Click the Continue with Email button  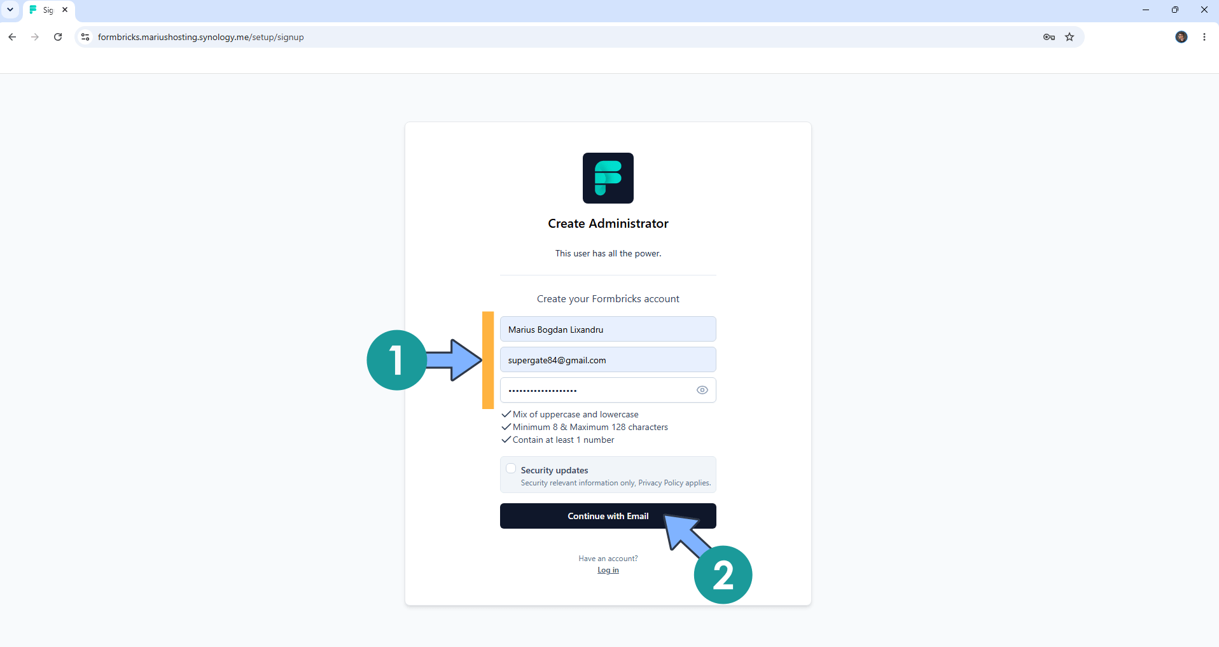[608, 516]
